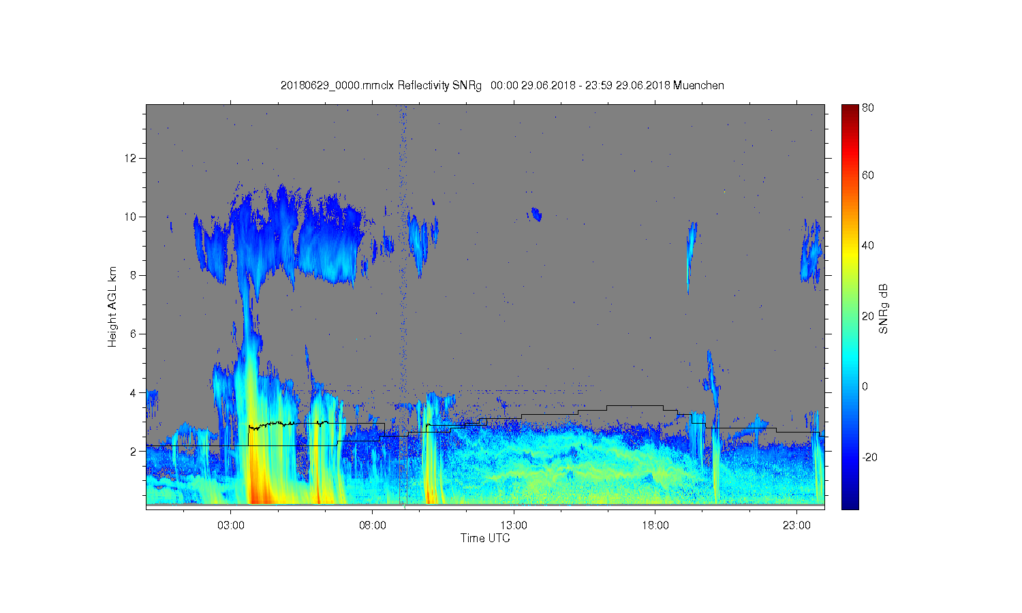Click the plot title beginning 20180629_0000.mmclx
The image size is (1022, 613).
[x=502, y=86]
